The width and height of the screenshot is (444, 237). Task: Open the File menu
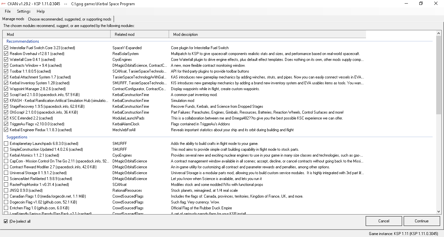pos(8,11)
